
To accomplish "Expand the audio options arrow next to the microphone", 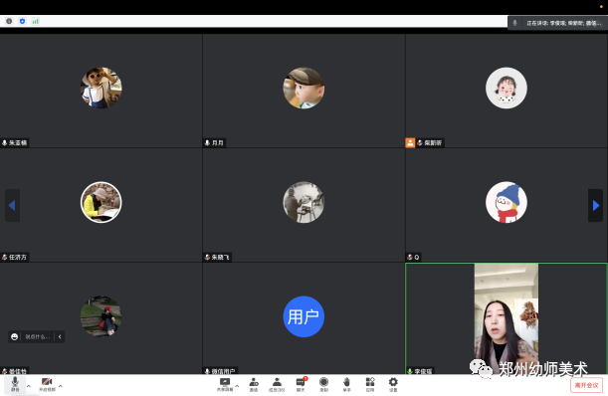I will (x=28, y=386).
